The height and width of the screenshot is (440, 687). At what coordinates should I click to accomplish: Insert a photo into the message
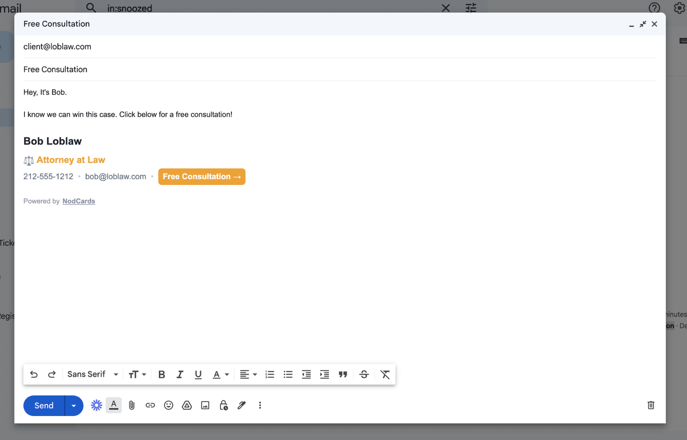205,405
